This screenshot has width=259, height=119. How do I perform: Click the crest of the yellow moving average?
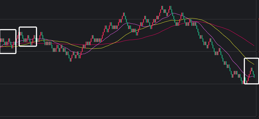[x=191, y=18]
